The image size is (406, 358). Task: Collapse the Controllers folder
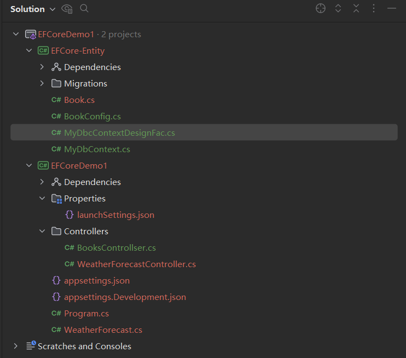42,232
